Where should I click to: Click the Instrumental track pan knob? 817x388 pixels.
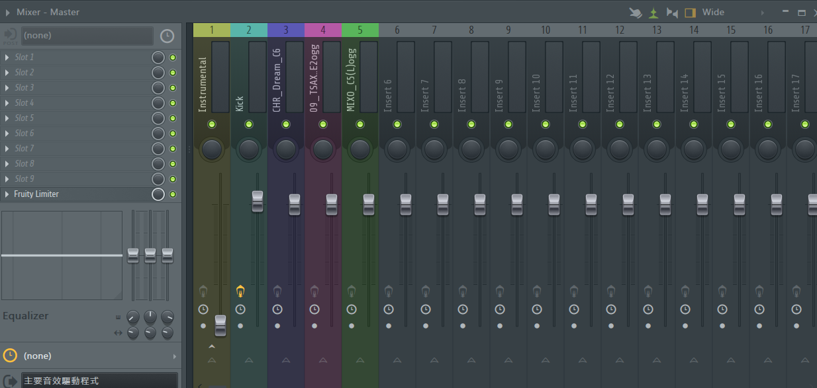pos(212,149)
